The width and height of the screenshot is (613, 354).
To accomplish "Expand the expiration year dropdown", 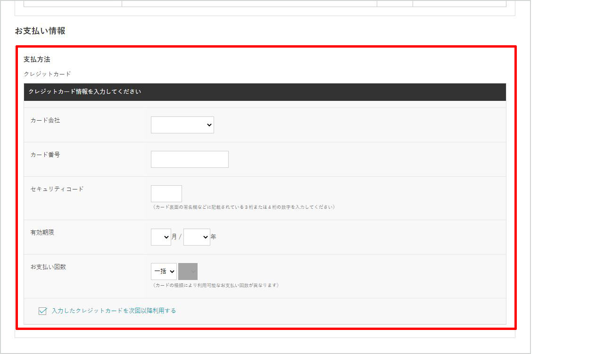I will pos(197,237).
